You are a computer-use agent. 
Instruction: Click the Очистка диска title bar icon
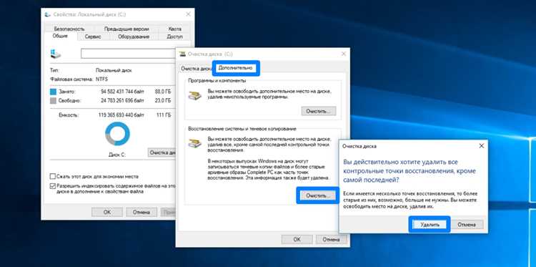point(182,54)
